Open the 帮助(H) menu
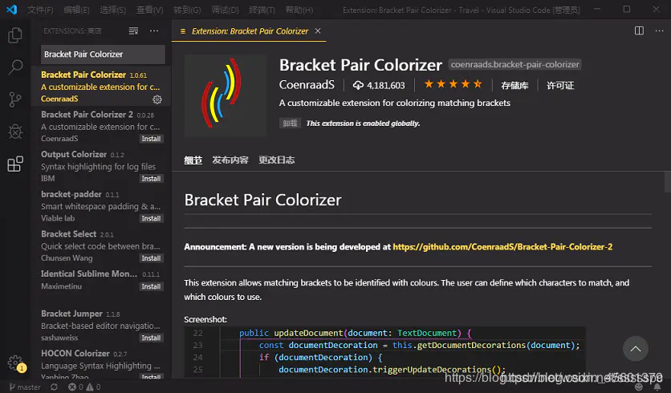671x393 pixels. click(299, 10)
